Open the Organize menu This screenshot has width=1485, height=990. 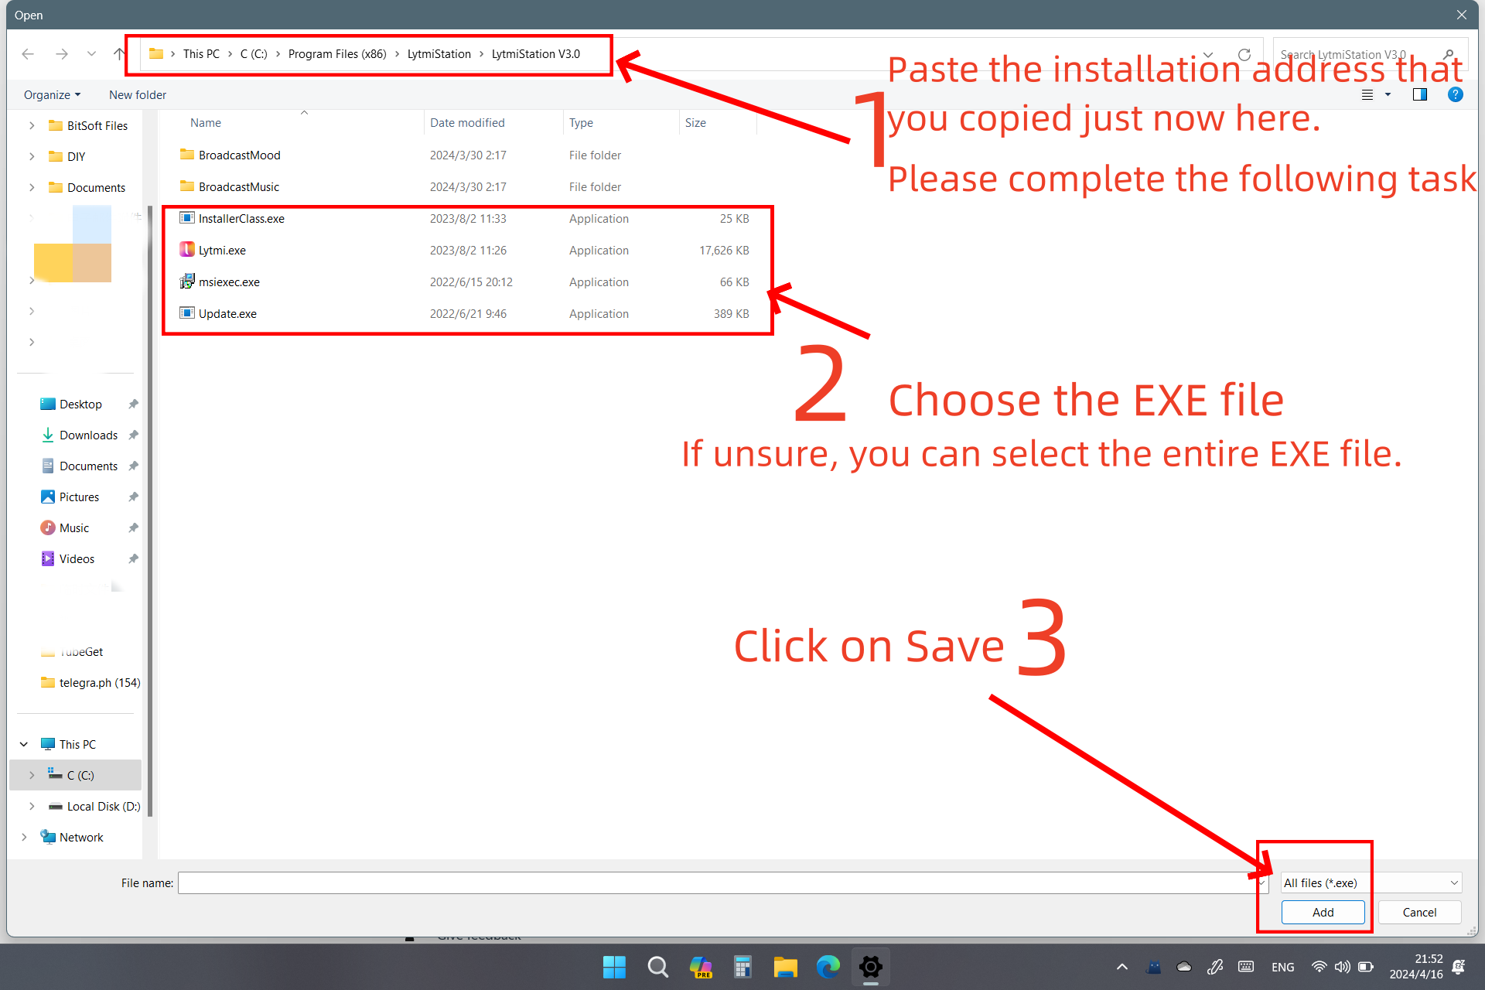click(52, 94)
